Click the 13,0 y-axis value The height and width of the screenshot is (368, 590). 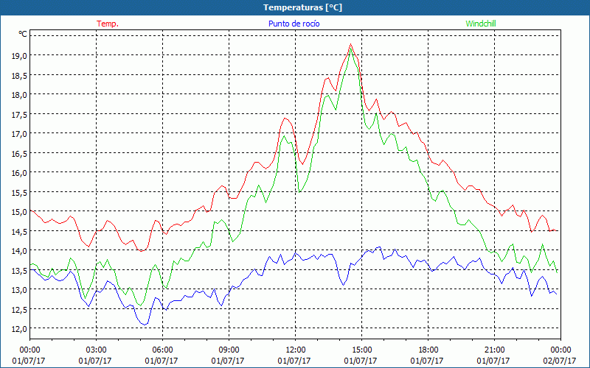[x=20, y=290]
